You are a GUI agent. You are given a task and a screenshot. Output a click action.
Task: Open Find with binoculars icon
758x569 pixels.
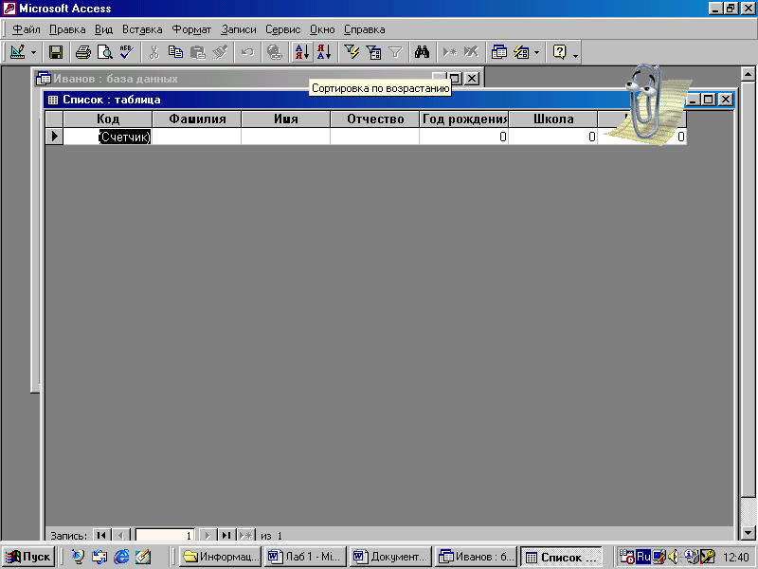[x=422, y=52]
